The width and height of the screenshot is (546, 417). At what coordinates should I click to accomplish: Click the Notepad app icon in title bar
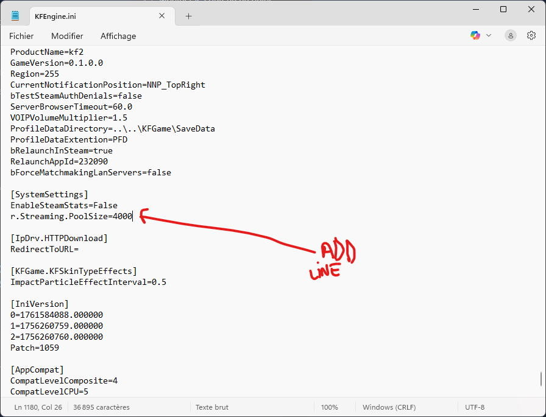pos(15,16)
